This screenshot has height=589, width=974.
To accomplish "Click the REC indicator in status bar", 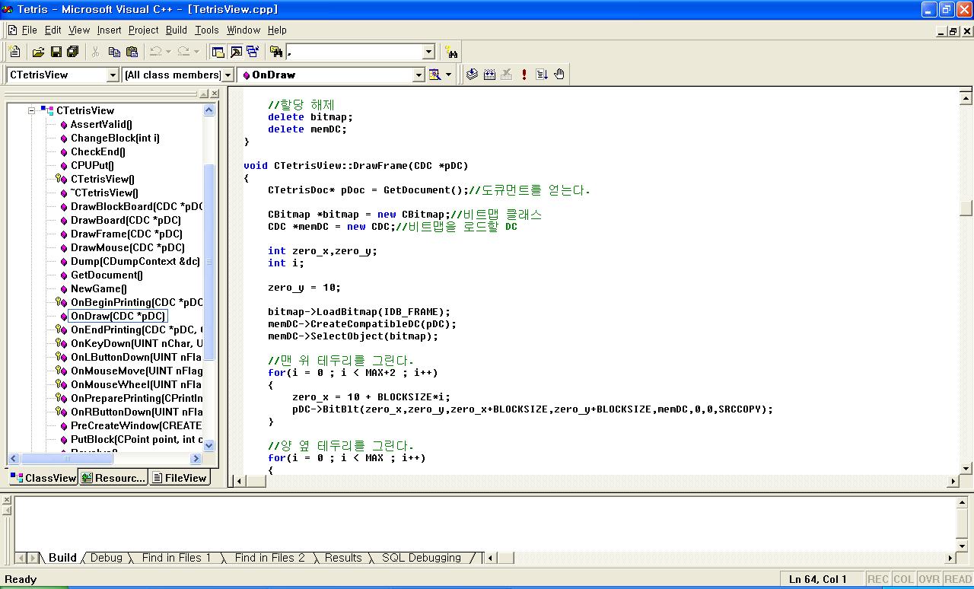I will pos(878,579).
